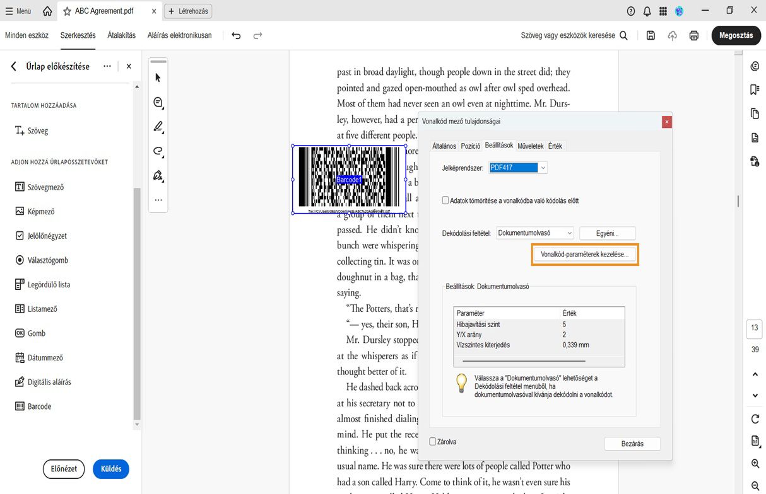766x494 pixels.
Task: Click the Bezárás button
Action: pos(632,444)
